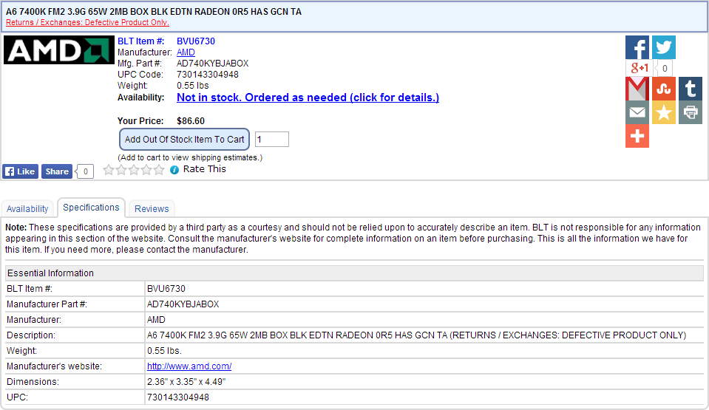The width and height of the screenshot is (709, 410).
Task: Rate product three stars
Action: click(x=134, y=170)
